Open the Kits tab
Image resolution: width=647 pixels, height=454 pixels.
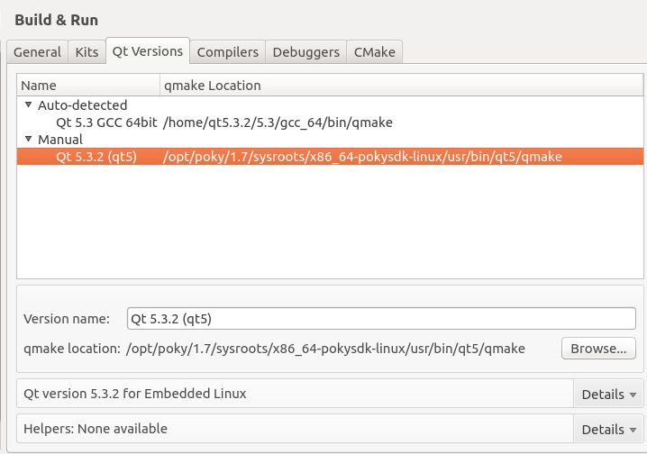(x=87, y=52)
